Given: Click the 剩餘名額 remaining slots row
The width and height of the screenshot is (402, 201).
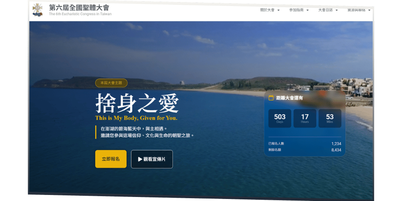Looking at the screenshot, I should (x=304, y=150).
